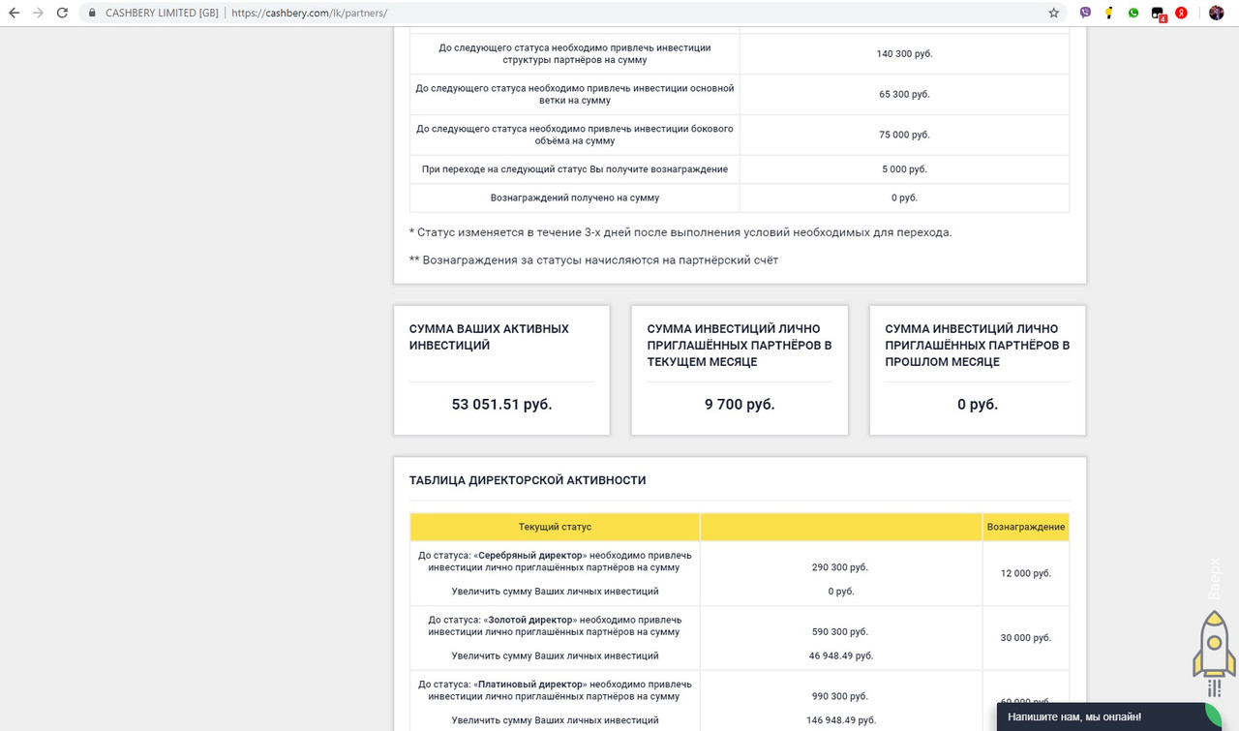
Task: Click 'СУММА ВАШИХ АКТИВНЫХ ИНВЕСТИЦИЙ' heading
Action: pos(489,337)
